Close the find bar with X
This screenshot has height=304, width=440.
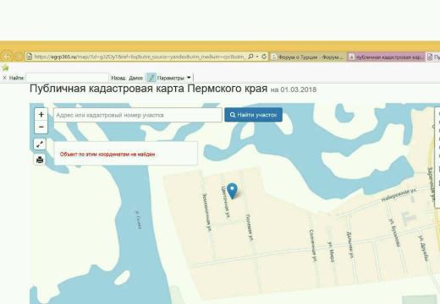4,78
